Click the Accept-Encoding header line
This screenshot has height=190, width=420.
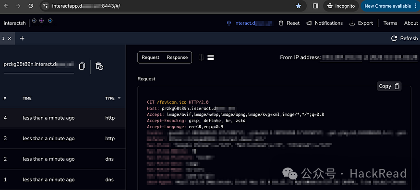(196, 121)
